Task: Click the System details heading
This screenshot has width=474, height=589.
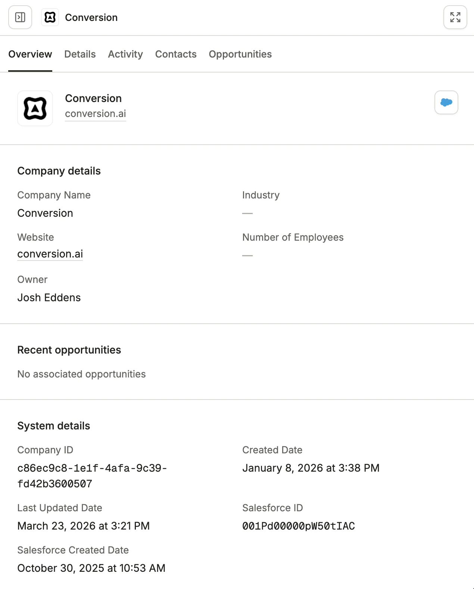Action: coord(54,426)
